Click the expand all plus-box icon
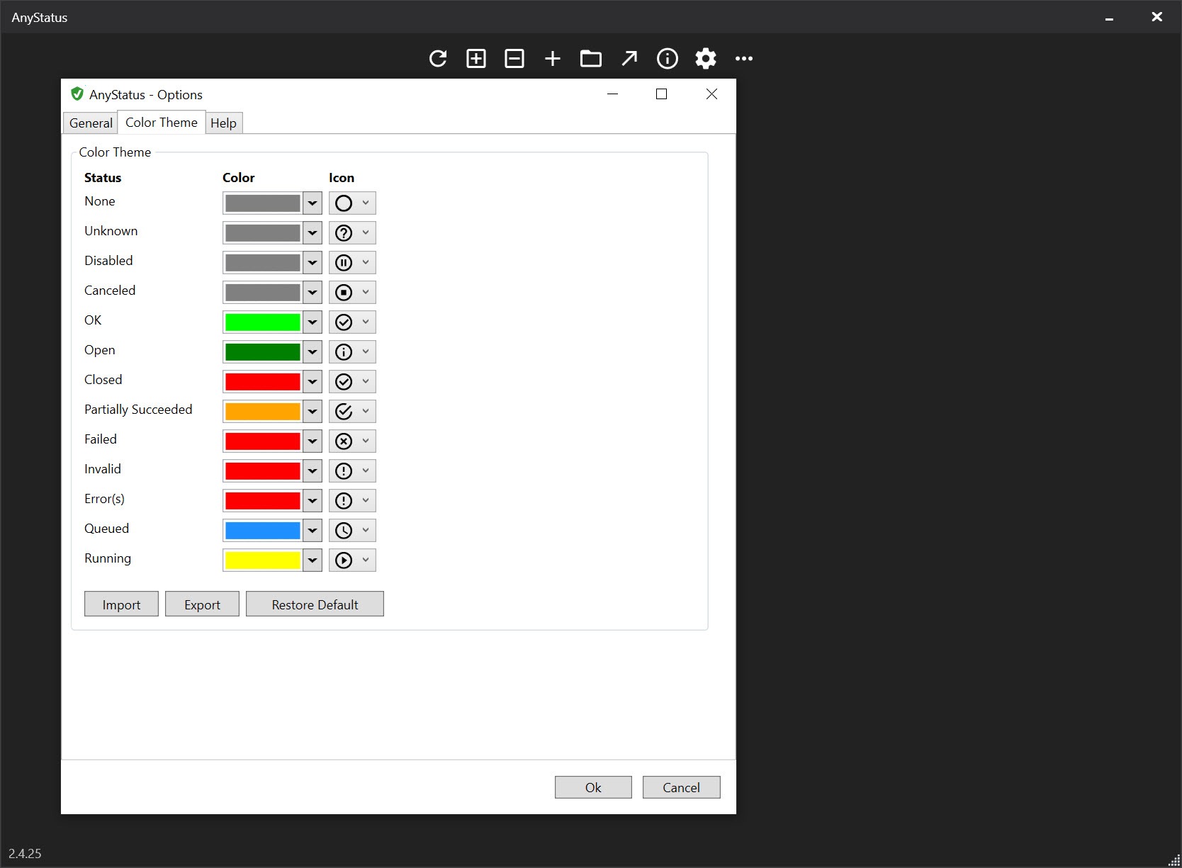The width and height of the screenshot is (1182, 868). coord(476,58)
